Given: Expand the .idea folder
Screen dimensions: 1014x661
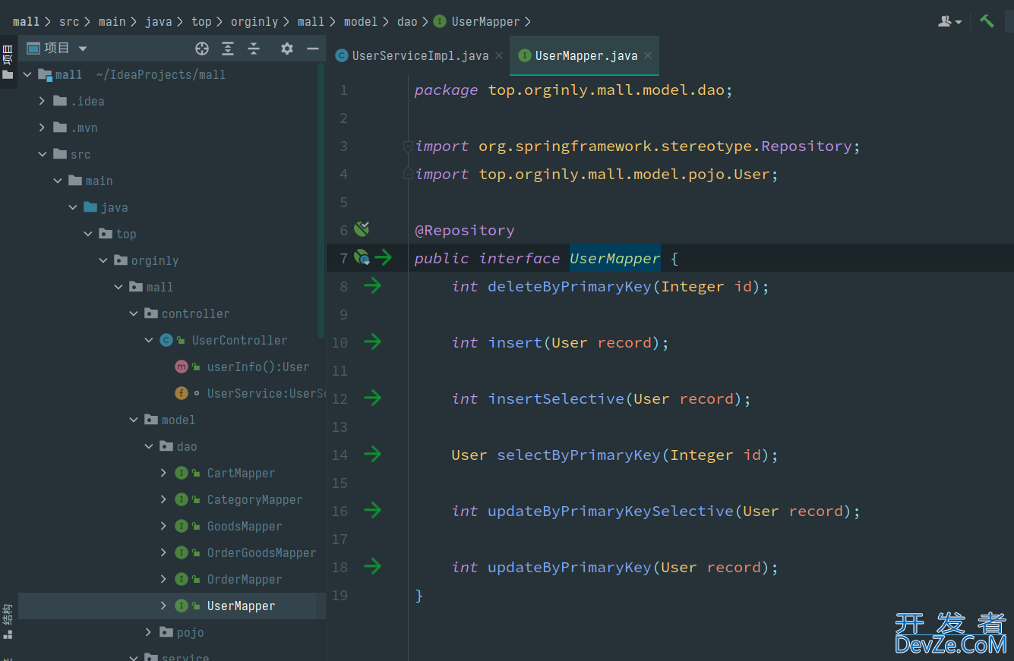Looking at the screenshot, I should tap(42, 101).
